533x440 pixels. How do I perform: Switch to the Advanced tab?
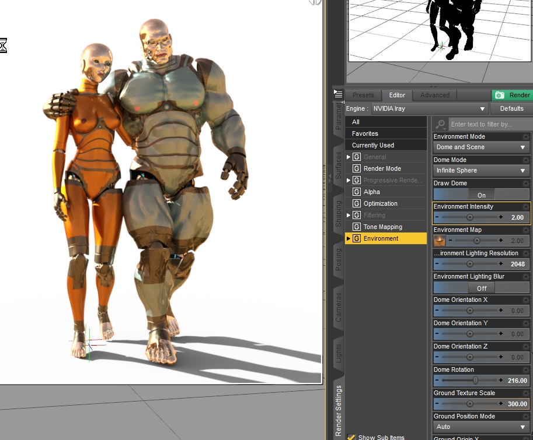[435, 95]
